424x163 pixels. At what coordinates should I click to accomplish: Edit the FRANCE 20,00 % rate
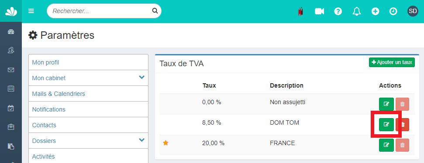tap(386, 145)
